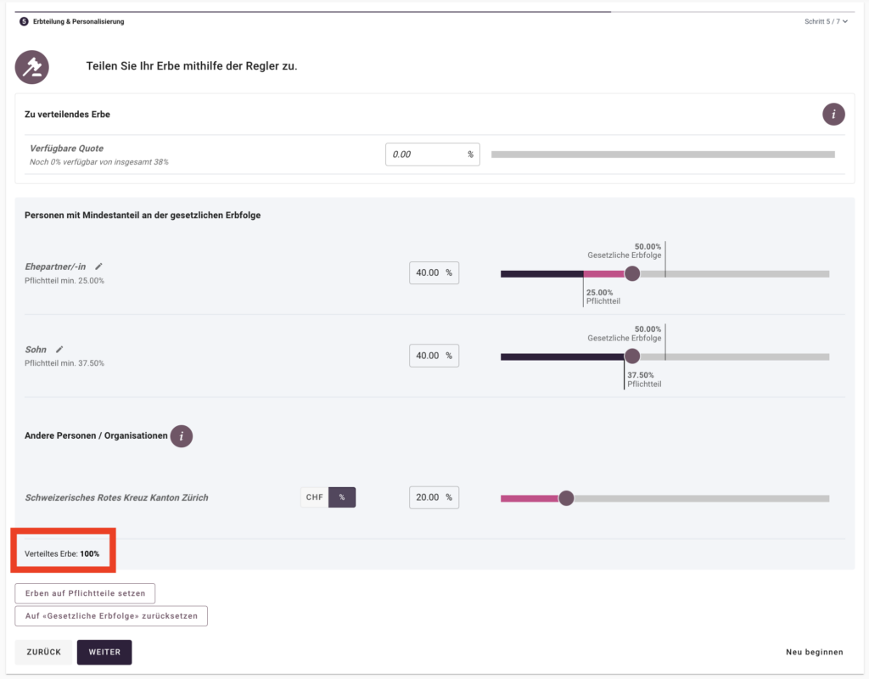Click Erben auf Pflichtteile setzen button
This screenshot has width=869, height=679.
click(85, 593)
